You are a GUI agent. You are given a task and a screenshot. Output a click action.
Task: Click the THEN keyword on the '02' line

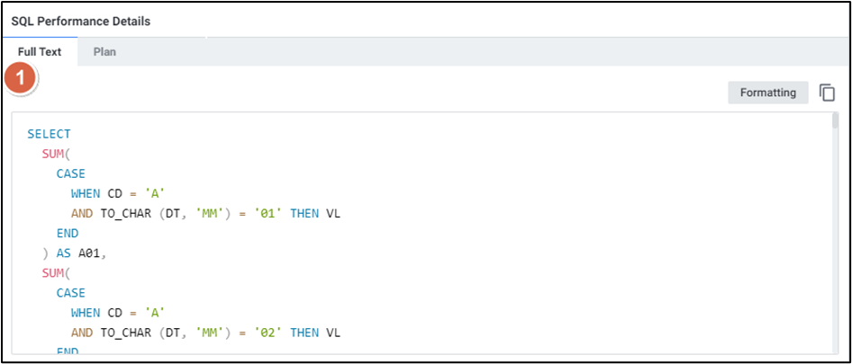point(304,333)
